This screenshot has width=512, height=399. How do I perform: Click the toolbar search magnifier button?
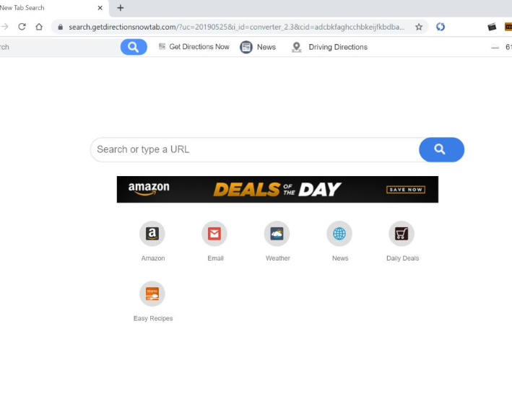[x=134, y=47]
